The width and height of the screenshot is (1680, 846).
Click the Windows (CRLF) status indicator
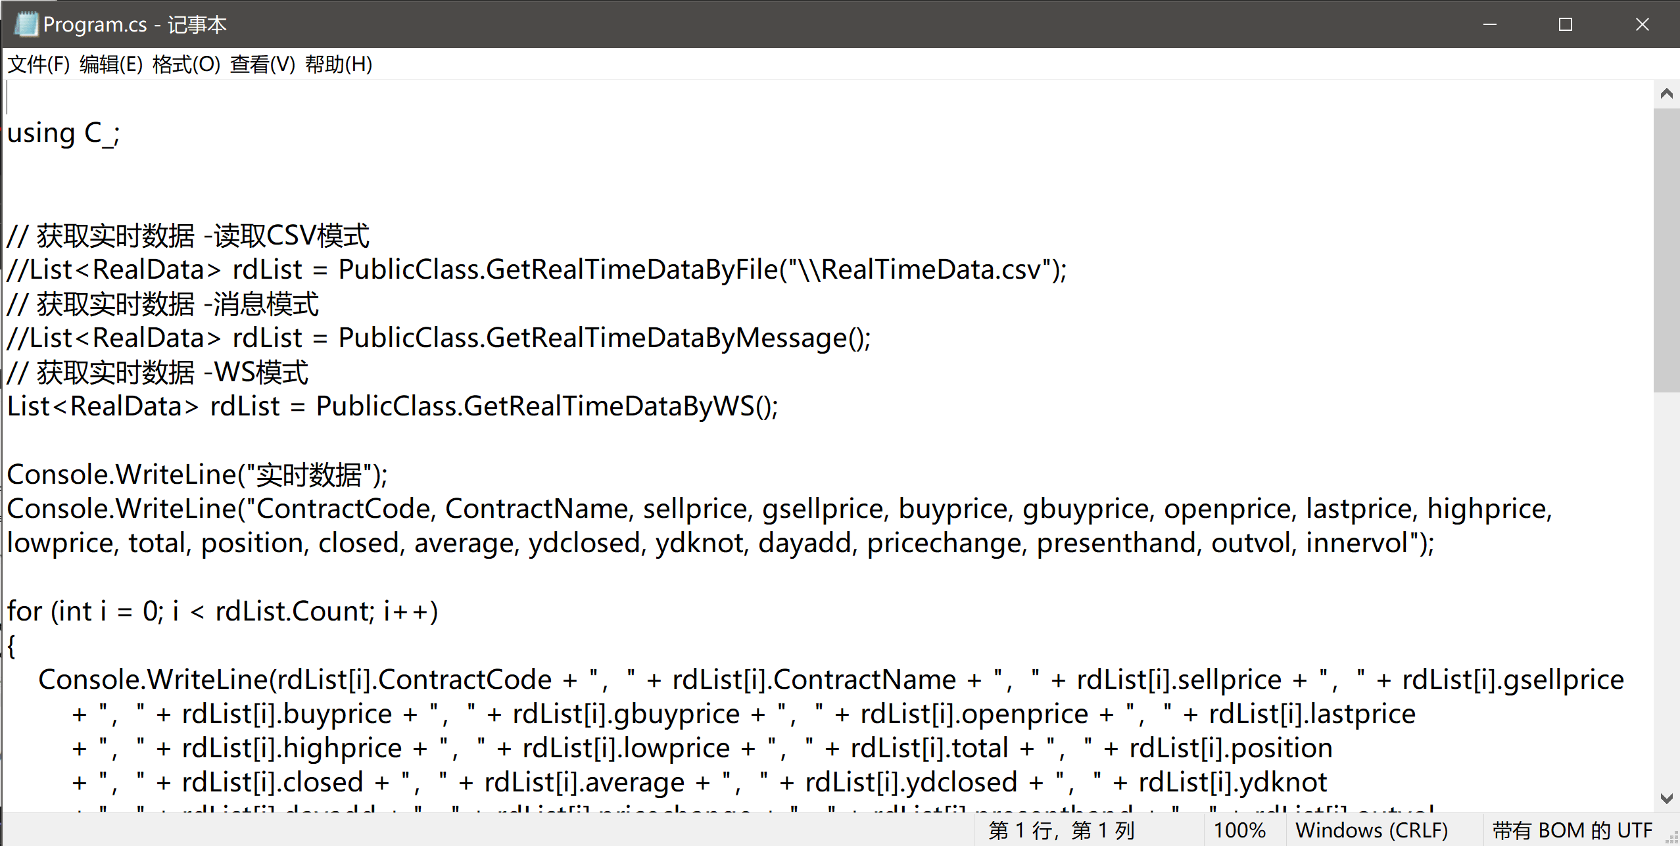1372,830
